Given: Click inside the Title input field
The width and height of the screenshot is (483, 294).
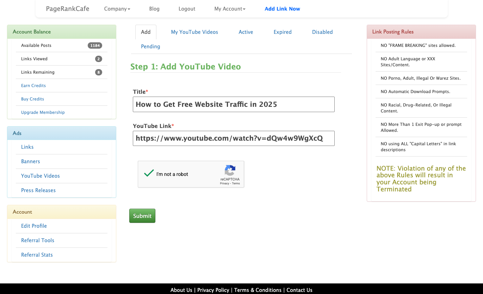Looking at the screenshot, I should pyautogui.click(x=233, y=104).
